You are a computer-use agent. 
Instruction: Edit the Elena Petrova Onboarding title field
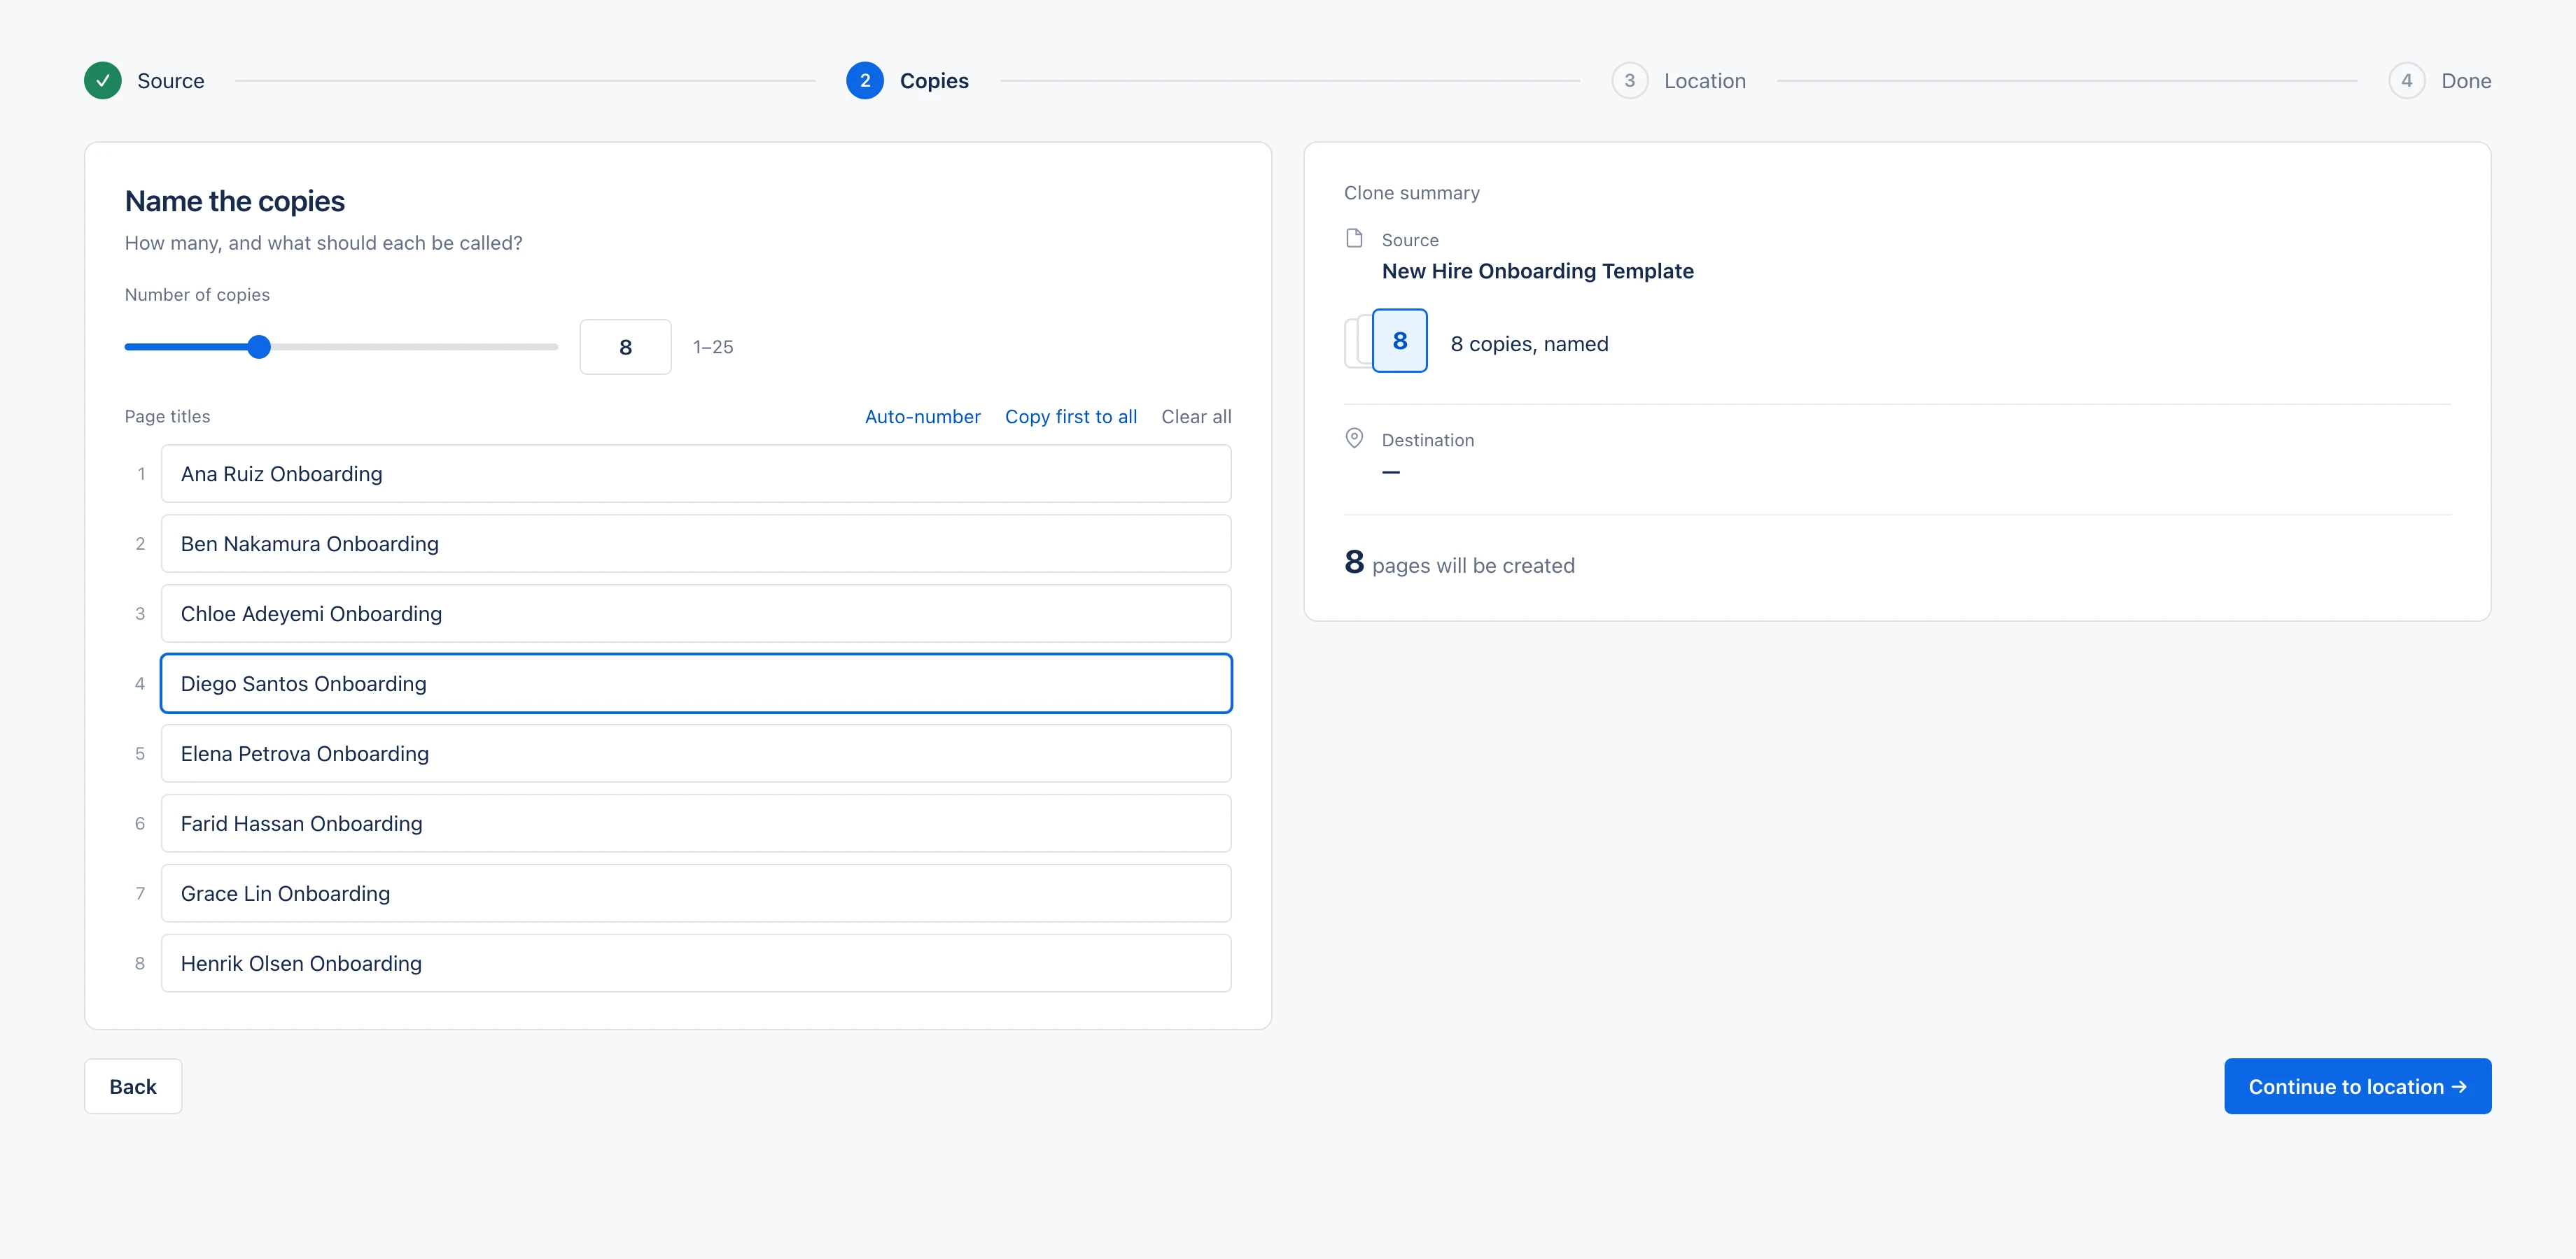(696, 753)
